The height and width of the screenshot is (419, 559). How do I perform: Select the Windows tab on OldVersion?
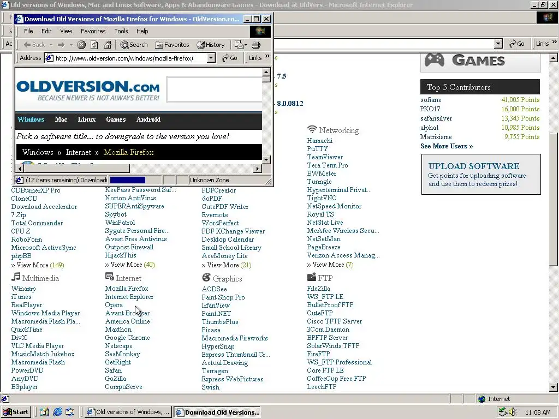[x=31, y=119]
